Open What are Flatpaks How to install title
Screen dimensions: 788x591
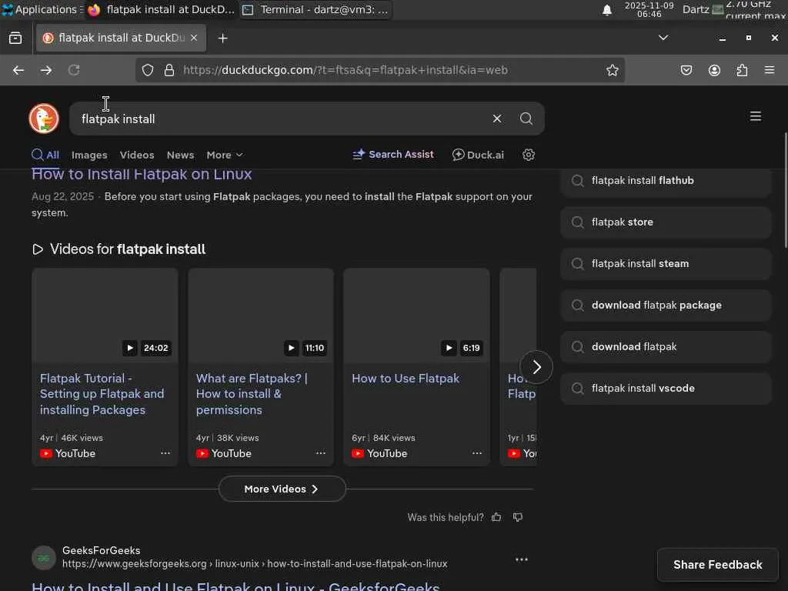[252, 394]
